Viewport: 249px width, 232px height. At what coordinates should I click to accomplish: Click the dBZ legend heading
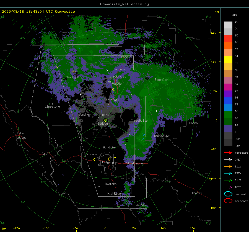235,15
